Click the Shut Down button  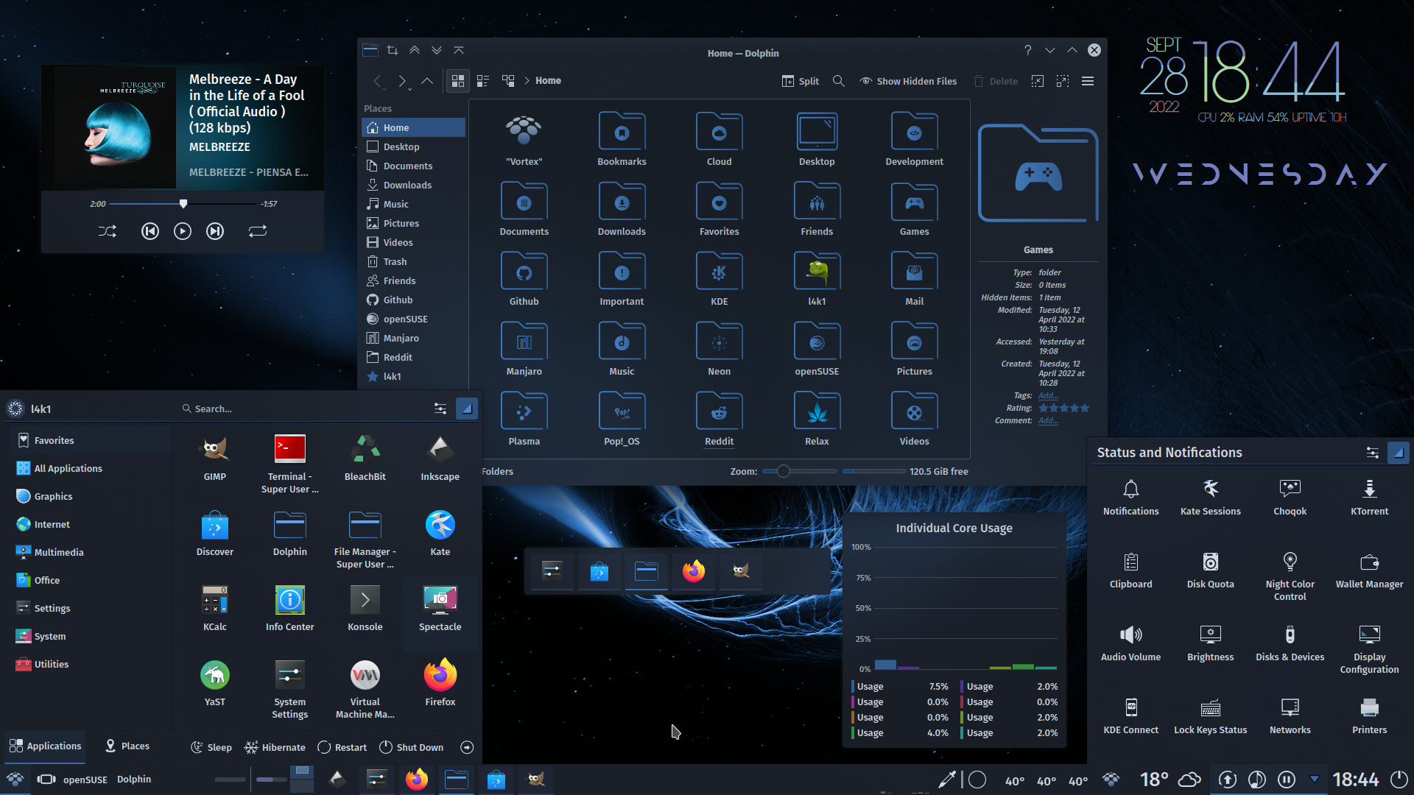(412, 747)
